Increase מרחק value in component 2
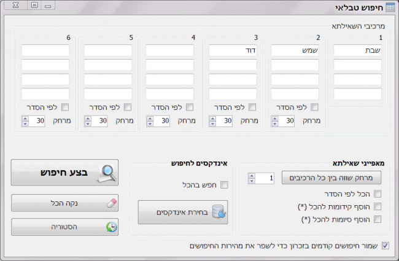The image size is (399, 261). (274, 119)
